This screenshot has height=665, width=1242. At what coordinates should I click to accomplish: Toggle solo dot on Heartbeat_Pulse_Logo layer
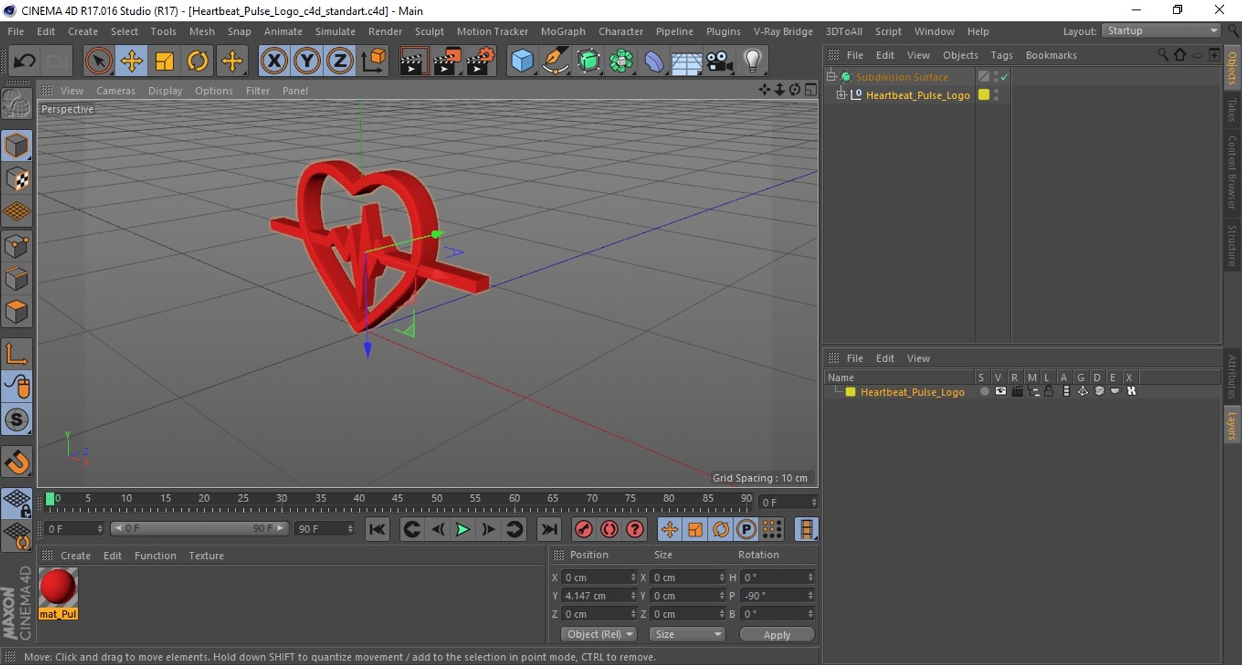coord(985,391)
